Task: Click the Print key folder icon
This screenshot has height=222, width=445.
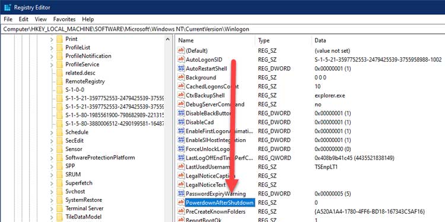Action: click(x=59, y=39)
